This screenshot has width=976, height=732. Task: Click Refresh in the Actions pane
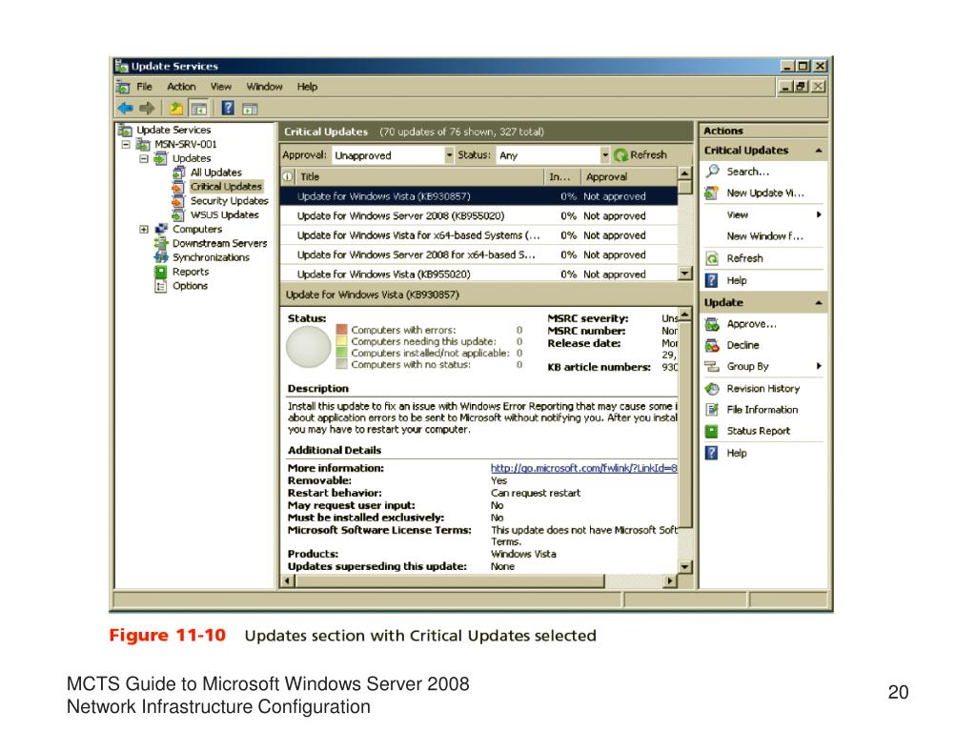(744, 258)
